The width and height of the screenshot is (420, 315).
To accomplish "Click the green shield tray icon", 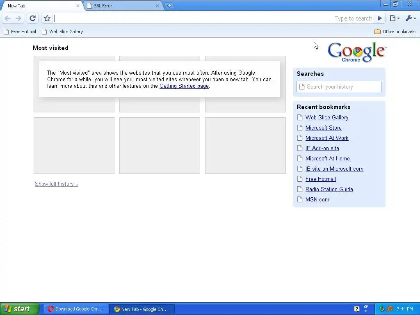I will 382,309.
